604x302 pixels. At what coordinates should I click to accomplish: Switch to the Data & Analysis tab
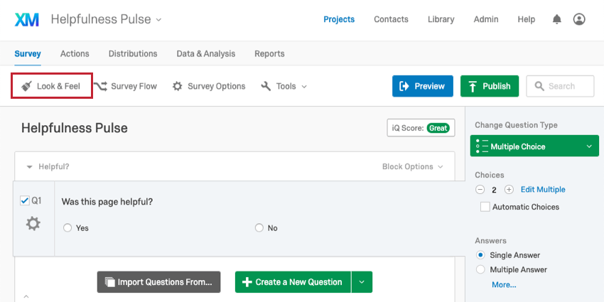[205, 53]
